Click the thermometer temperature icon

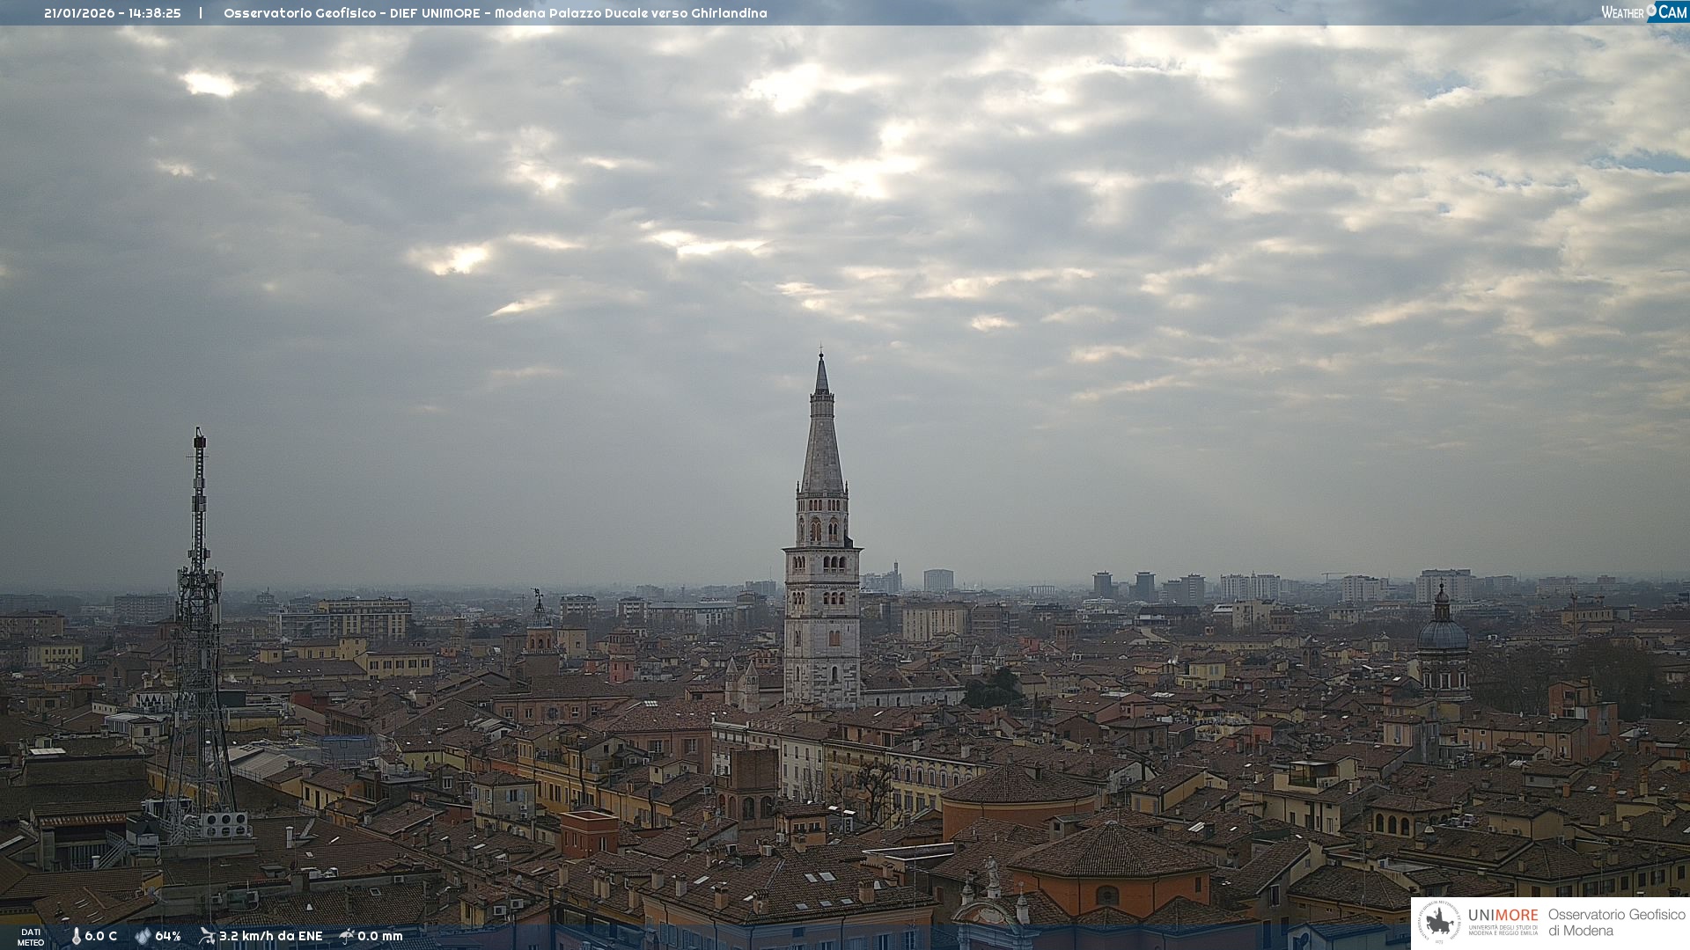click(77, 936)
